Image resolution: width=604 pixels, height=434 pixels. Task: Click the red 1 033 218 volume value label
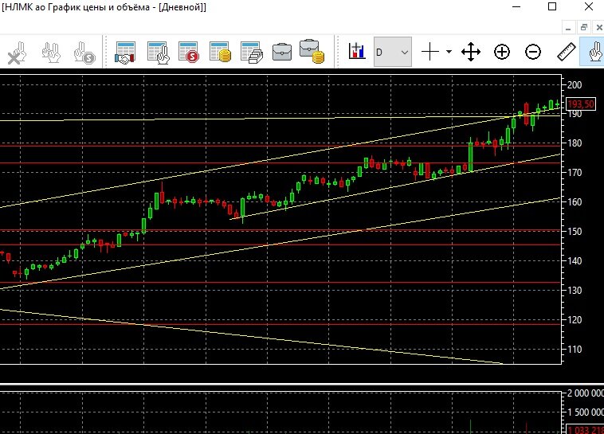[x=586, y=429]
